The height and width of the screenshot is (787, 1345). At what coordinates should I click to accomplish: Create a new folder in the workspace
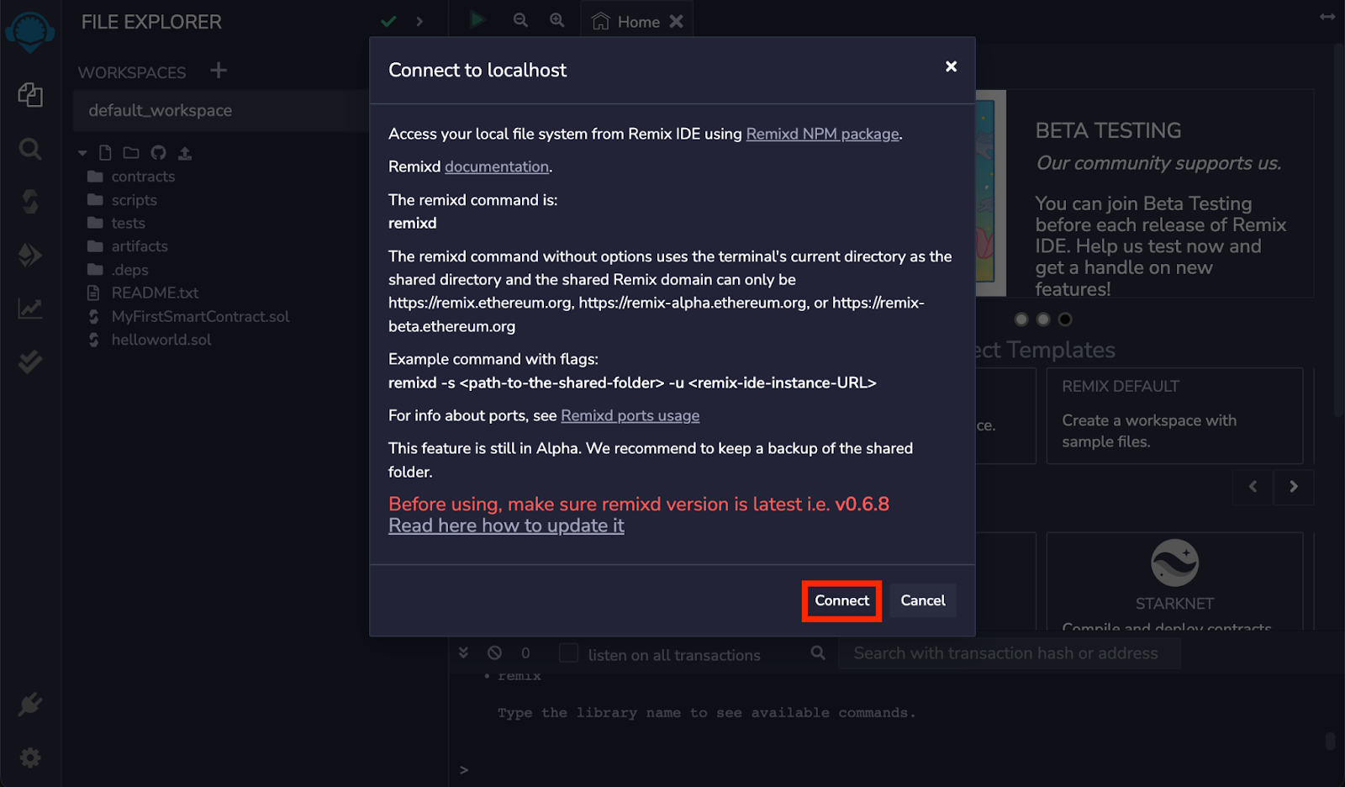pyautogui.click(x=130, y=153)
